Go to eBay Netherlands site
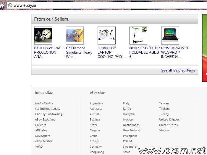This screenshot has height=155, width=207. point(131,125)
